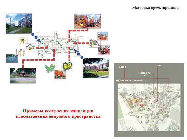Select the climbing frame ladder image
The image size is (187, 140).
coord(22,53)
